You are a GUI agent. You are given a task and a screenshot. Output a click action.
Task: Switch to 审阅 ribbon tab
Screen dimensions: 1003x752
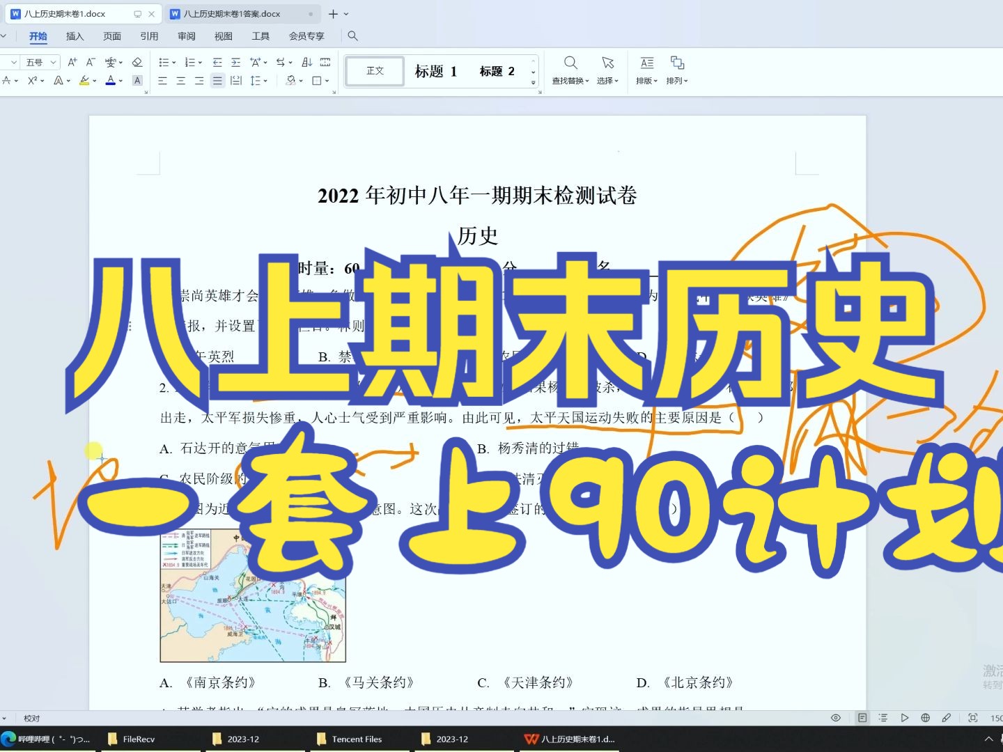click(187, 36)
